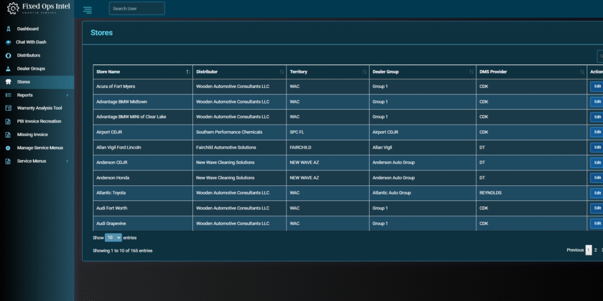Click the Dealer Groups sidebar icon

(8, 69)
